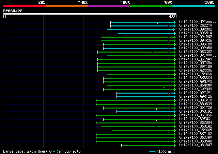
Task: Click the UniRef100_B6SSK4 label
Action: (196, 78)
